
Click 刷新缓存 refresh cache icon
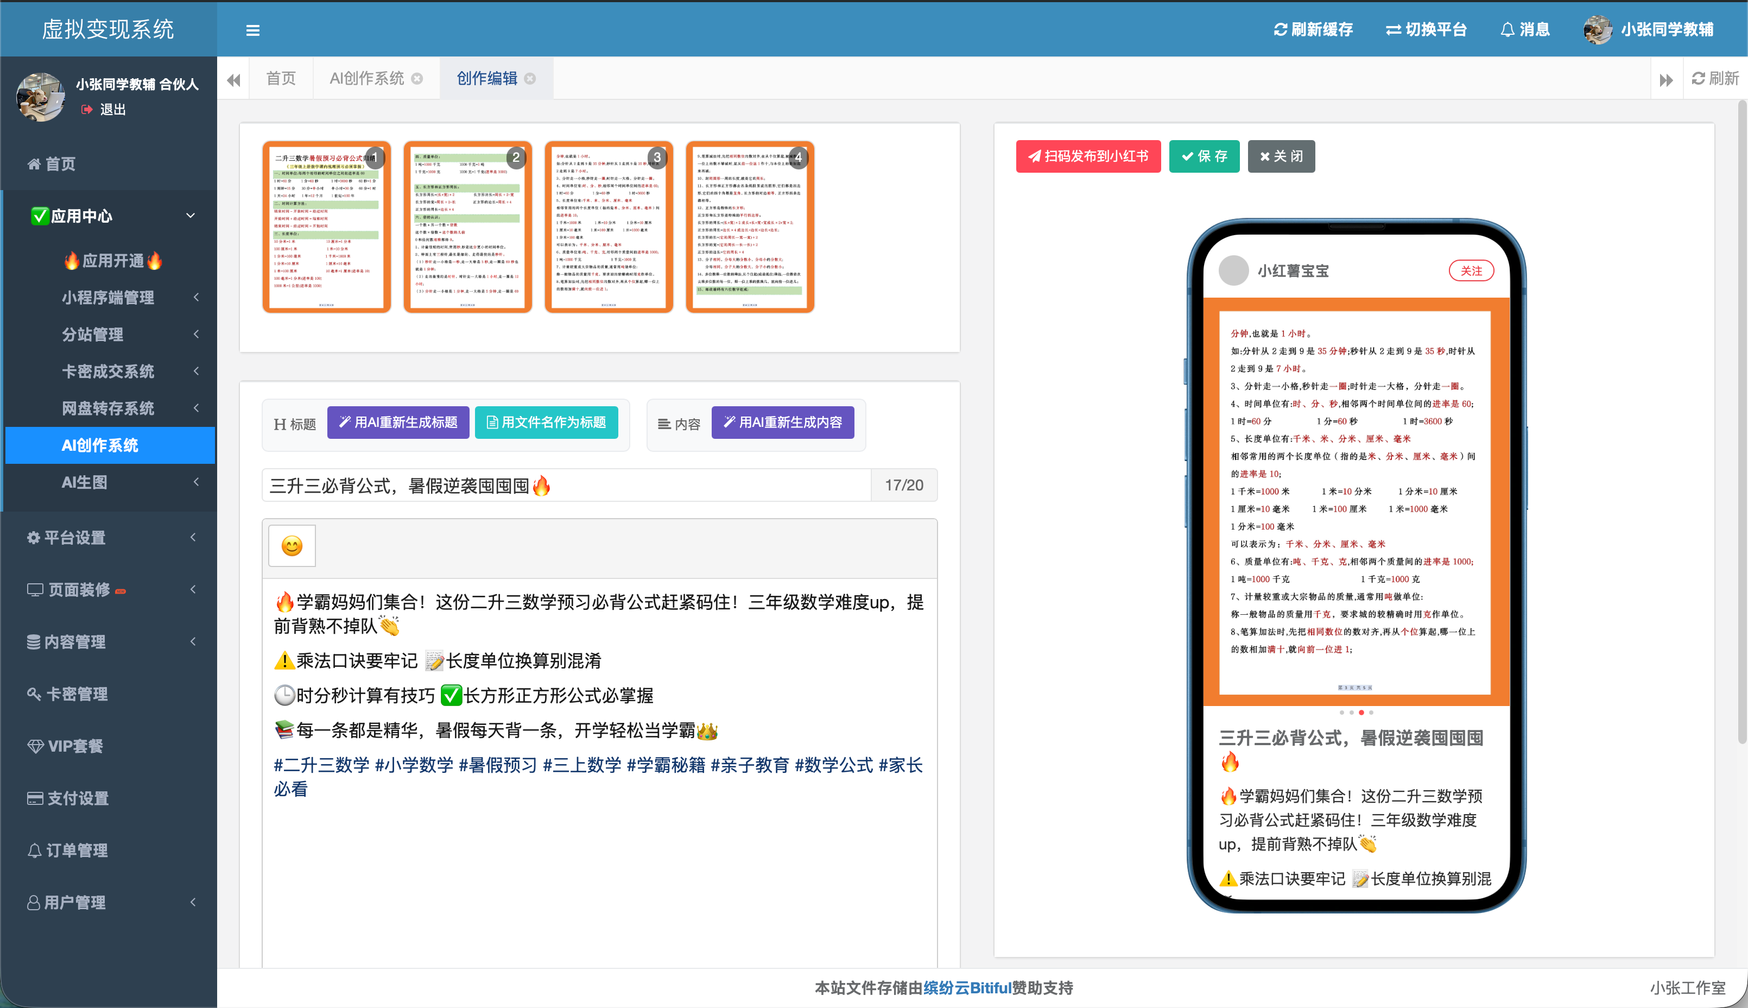point(1280,30)
